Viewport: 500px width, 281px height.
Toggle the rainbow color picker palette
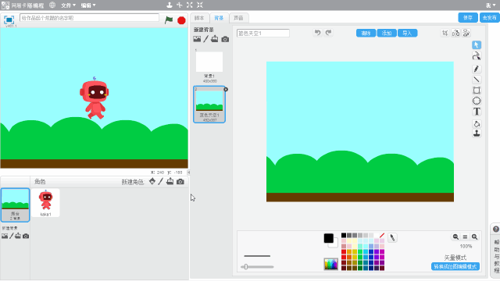[x=330, y=264]
